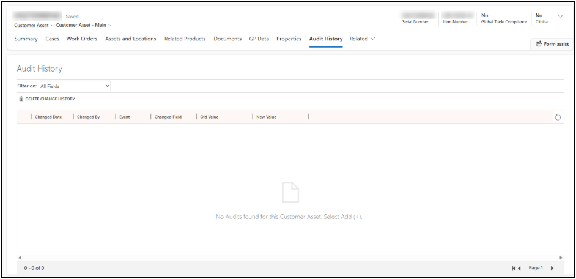Expand the header chevron next to Clinical
This screenshot has height=279, width=576.
click(560, 16)
